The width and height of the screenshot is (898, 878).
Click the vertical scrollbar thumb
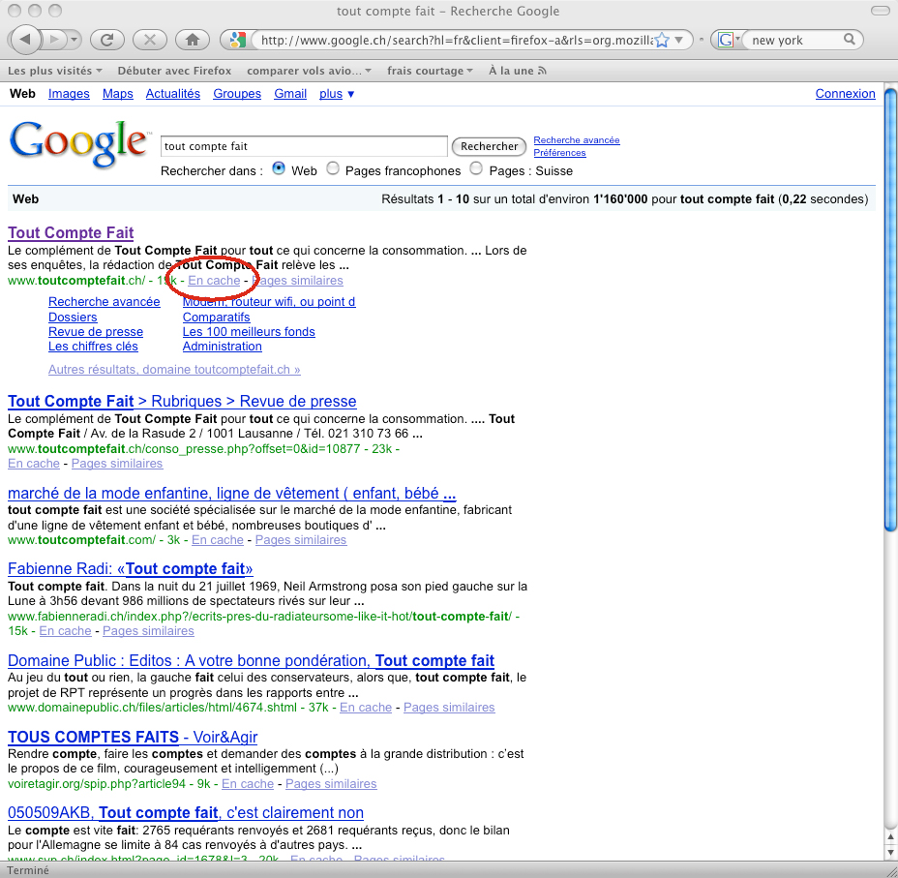[890, 310]
